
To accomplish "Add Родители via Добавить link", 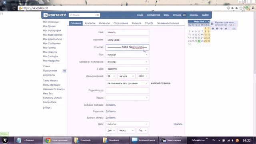I will click(110, 111).
